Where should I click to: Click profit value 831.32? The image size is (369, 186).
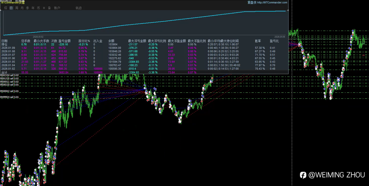point(63,62)
